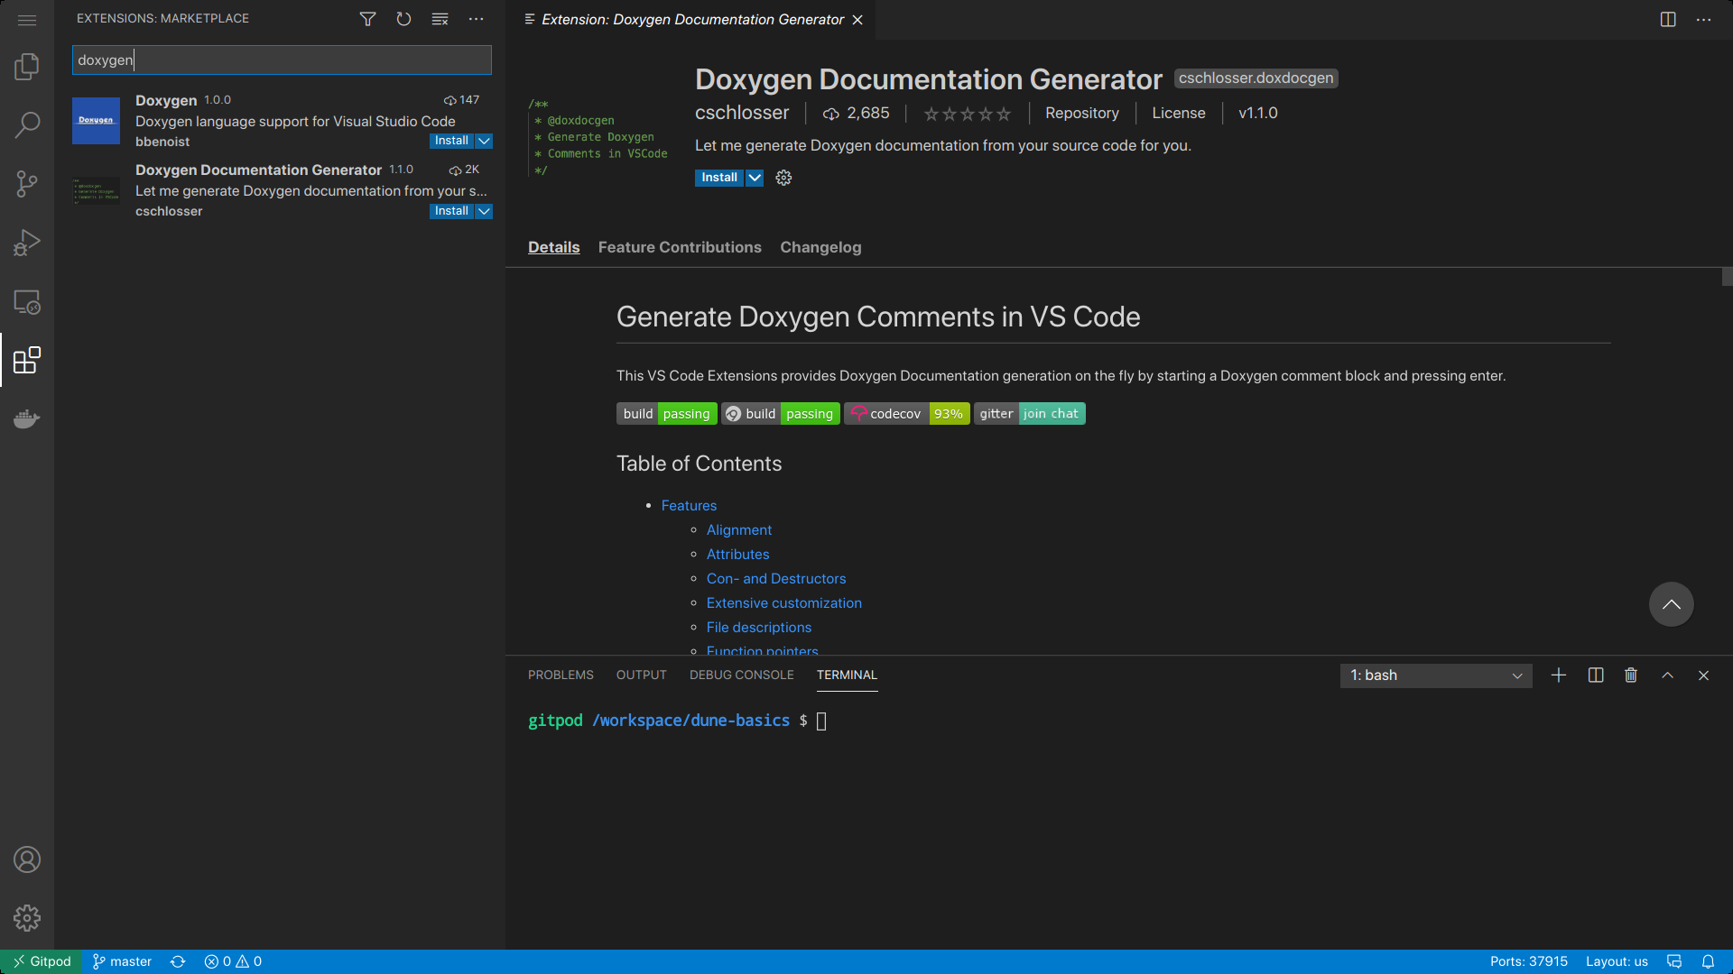Open the extensions filter icon
1733x974 pixels.
(x=367, y=18)
